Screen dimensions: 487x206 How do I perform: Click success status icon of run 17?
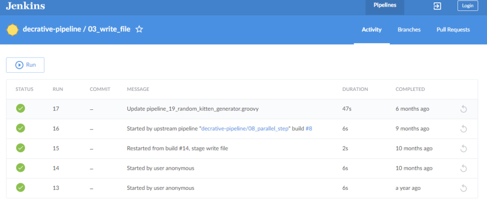pyautogui.click(x=20, y=108)
